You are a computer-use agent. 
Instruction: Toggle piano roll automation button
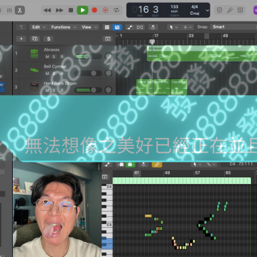click(108, 165)
